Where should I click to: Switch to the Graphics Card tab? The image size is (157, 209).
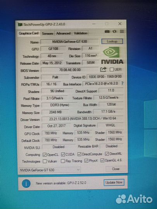pos(28,33)
